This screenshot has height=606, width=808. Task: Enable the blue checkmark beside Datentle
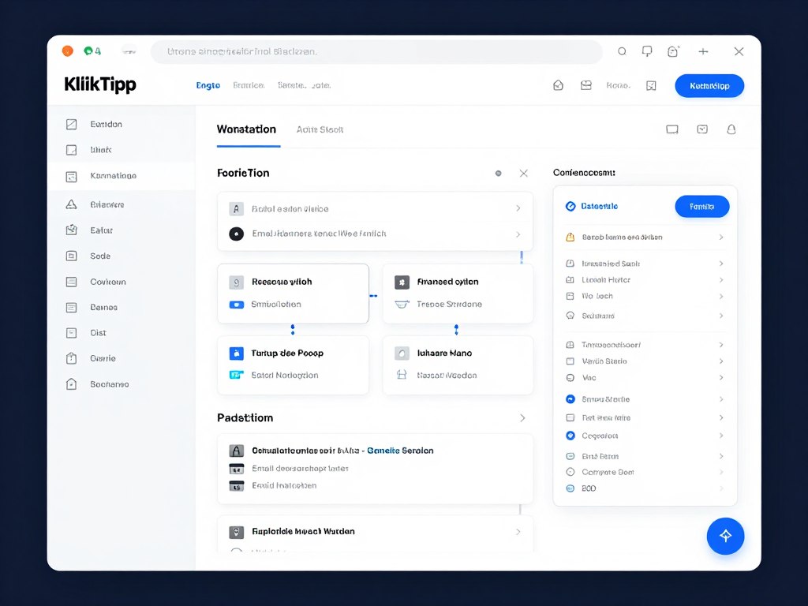tap(571, 206)
